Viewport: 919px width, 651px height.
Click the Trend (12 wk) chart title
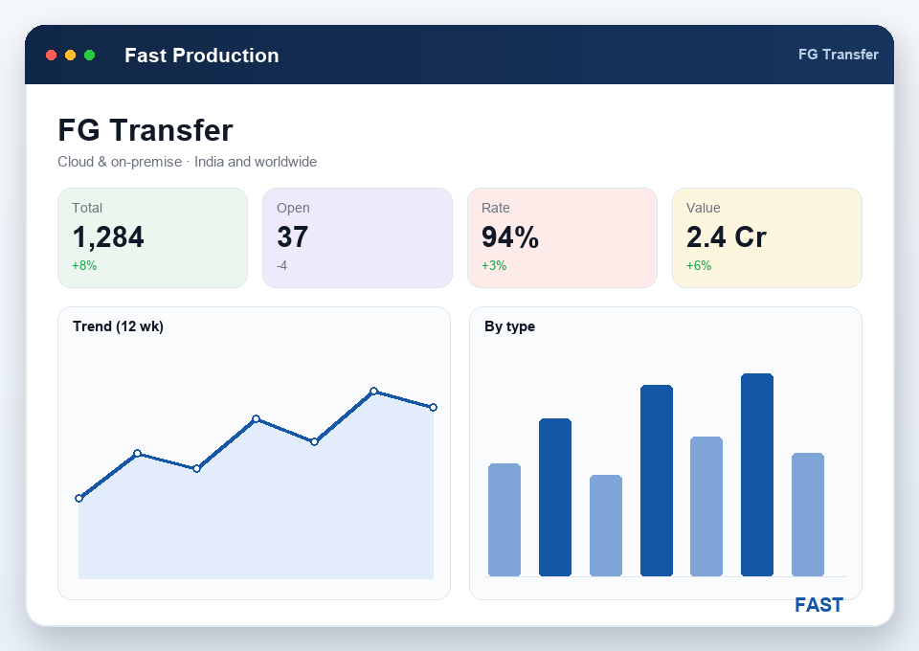[x=118, y=326]
